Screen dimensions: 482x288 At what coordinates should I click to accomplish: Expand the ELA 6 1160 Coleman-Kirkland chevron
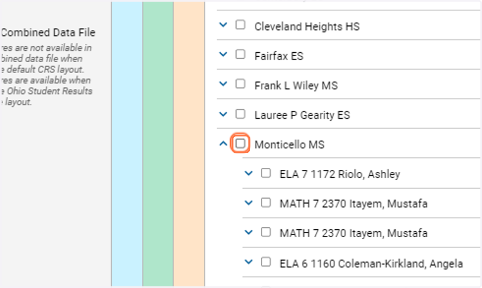(249, 262)
